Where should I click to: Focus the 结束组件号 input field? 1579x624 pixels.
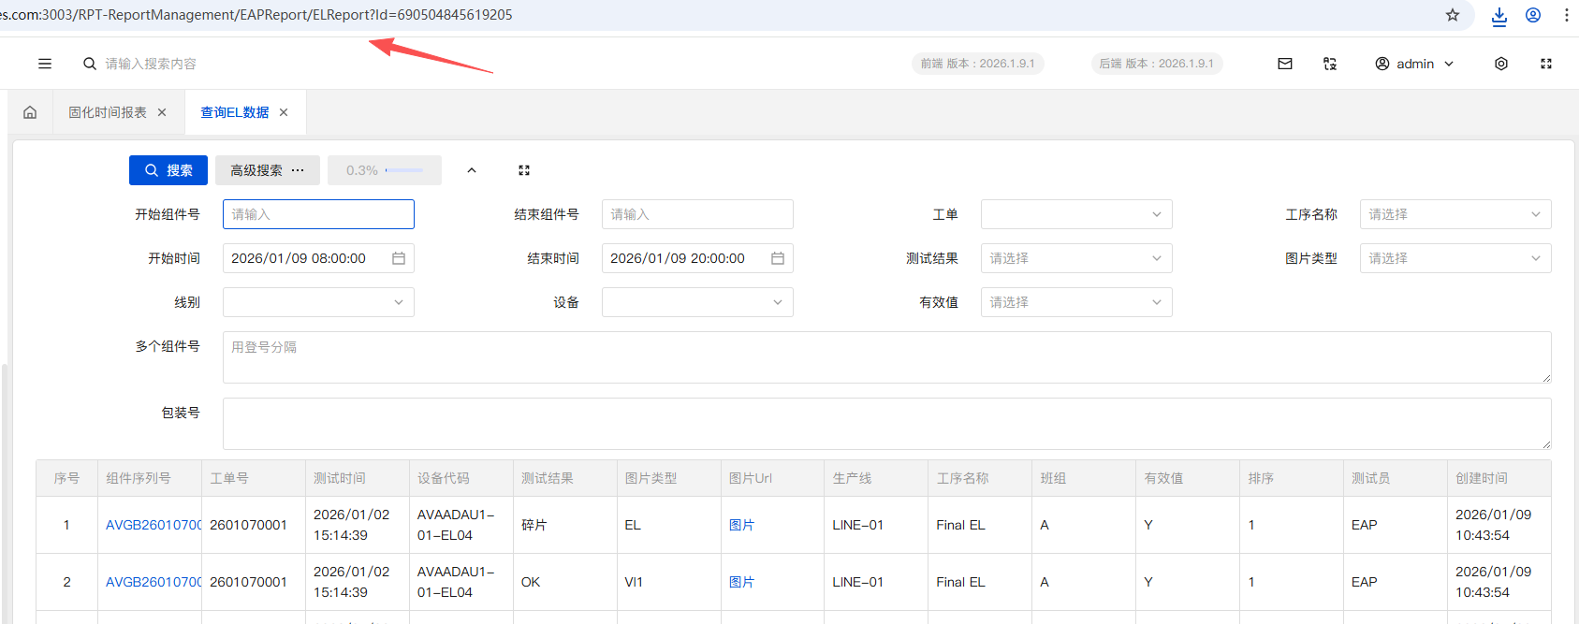coord(697,214)
